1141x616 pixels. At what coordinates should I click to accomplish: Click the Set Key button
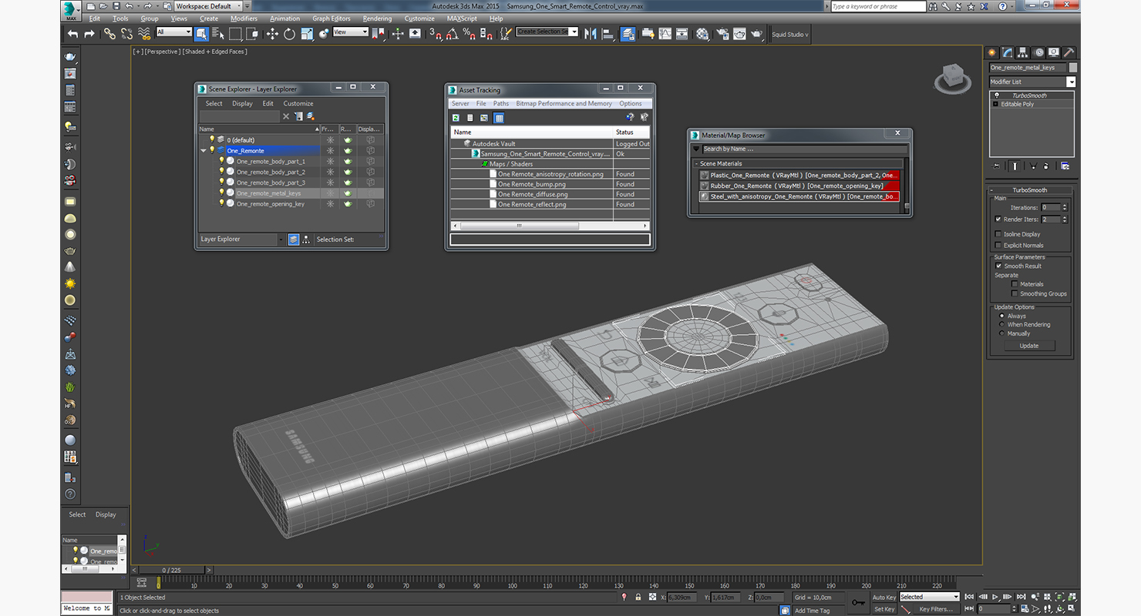(884, 609)
